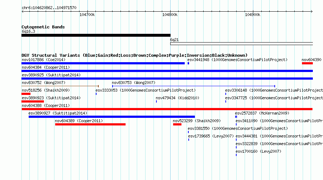Click the DGV Structural Variants track title
323x180 pixels.
[135, 55]
